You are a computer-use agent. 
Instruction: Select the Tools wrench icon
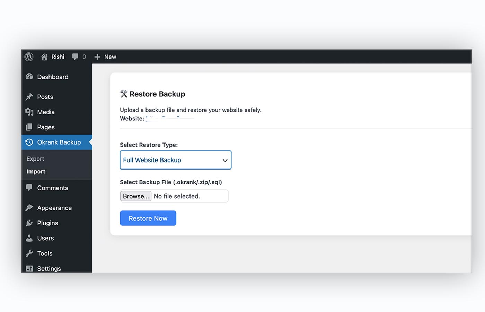coord(29,253)
